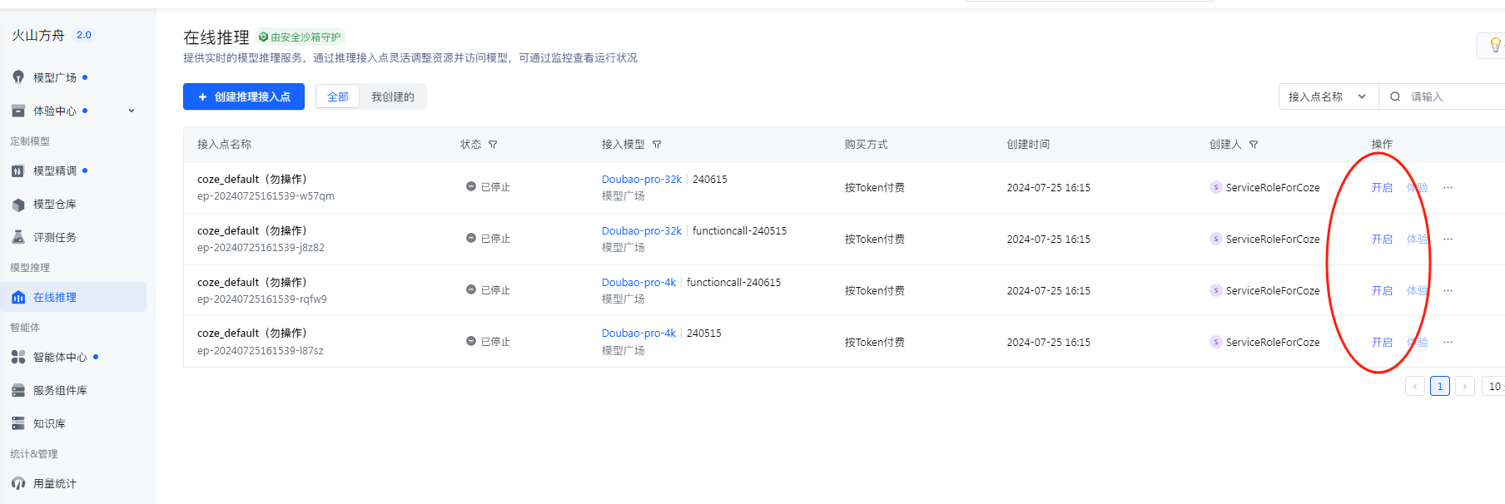Viewport: 1505px width, 504px height.
Task: Click the lightbulb tips icon at top right
Action: point(1495,45)
